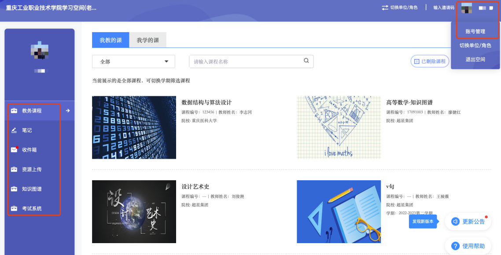The height and width of the screenshot is (255, 501).
Task: Select 退出空间 from the account menu
Action: coord(475,59)
